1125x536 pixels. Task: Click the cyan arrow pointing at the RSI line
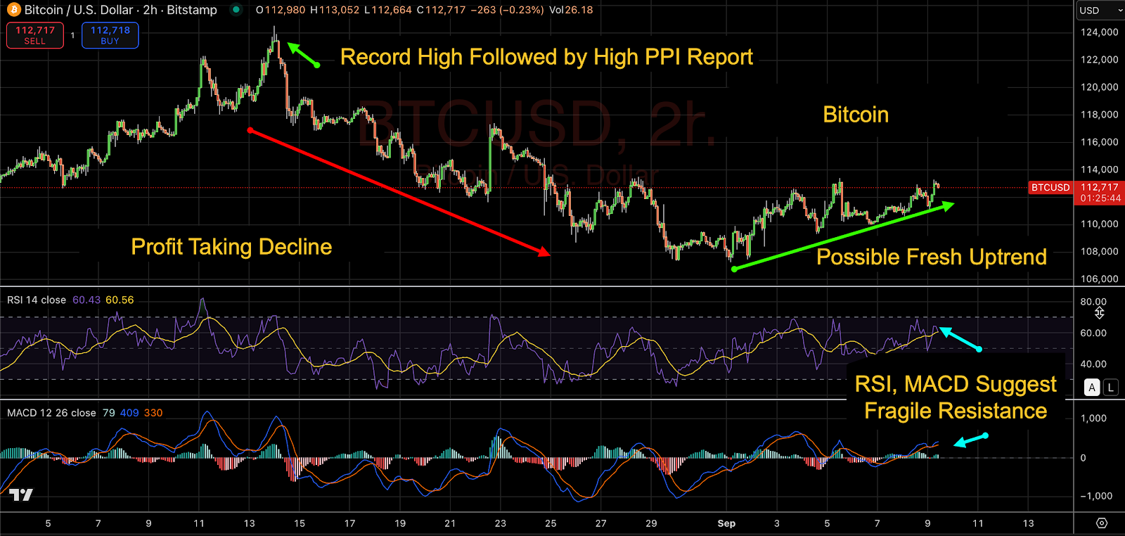(x=960, y=339)
